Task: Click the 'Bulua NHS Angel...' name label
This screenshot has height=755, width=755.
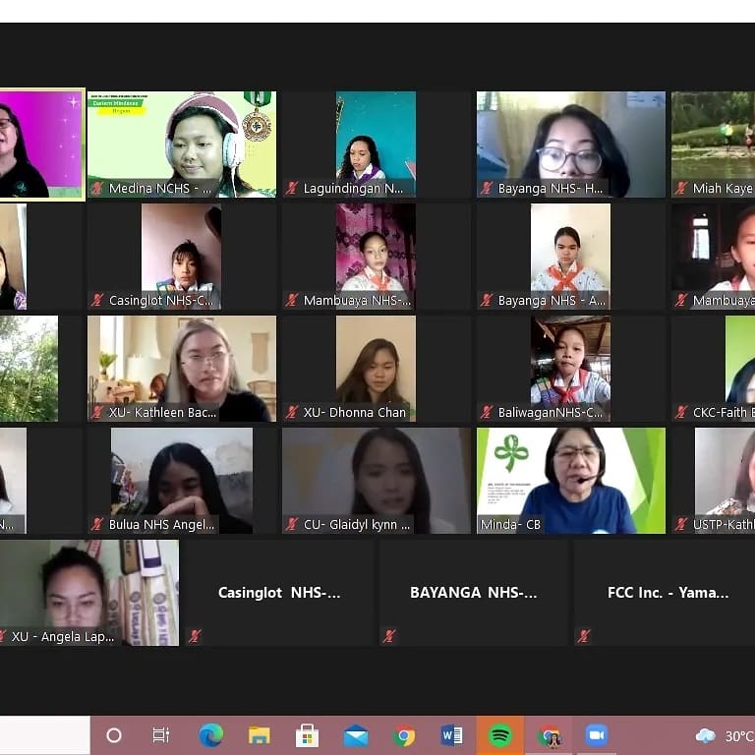Action: click(x=162, y=524)
